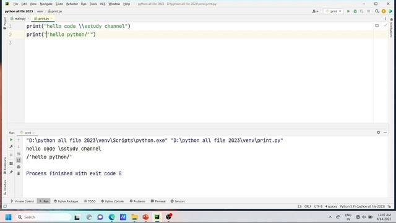This screenshot has height=223, width=396.
Task: Clear the console with the trash icon
Action: (19, 173)
